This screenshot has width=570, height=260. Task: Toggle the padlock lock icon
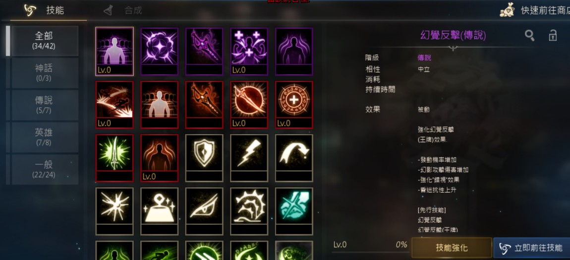click(553, 36)
